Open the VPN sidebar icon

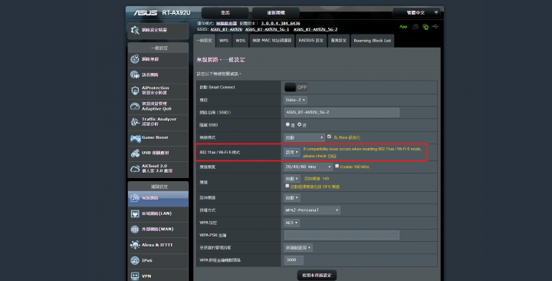coord(135,276)
